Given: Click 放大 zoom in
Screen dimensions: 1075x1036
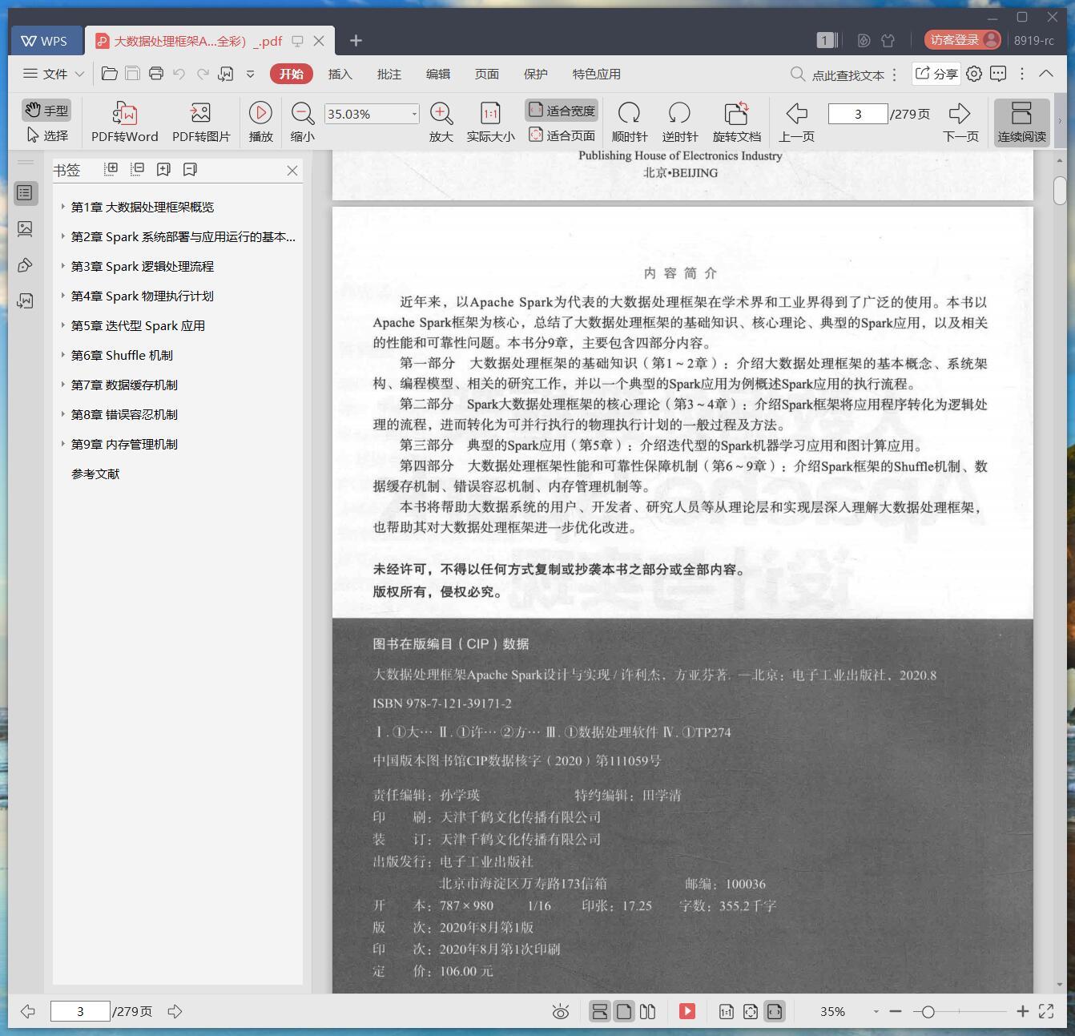Looking at the screenshot, I should pyautogui.click(x=441, y=122).
